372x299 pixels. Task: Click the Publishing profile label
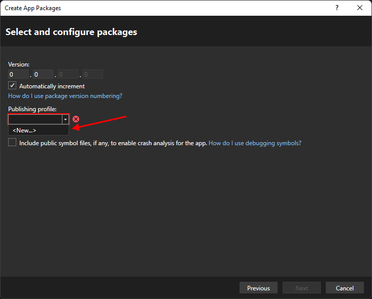[x=32, y=109]
